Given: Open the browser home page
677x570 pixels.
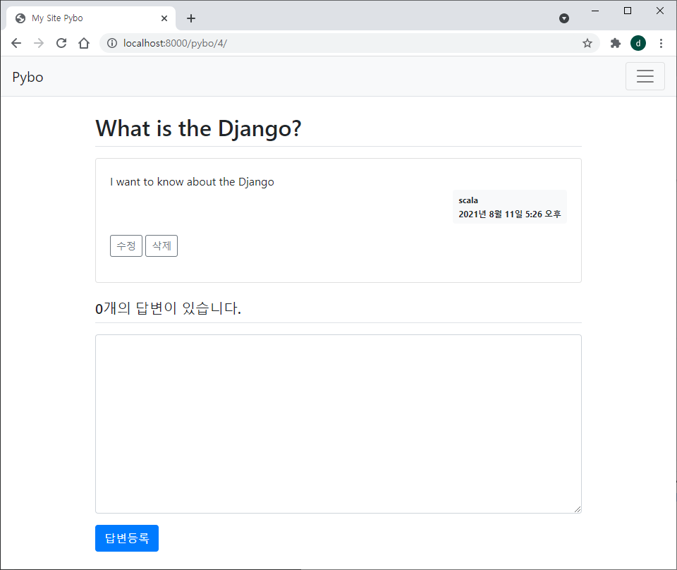Looking at the screenshot, I should (x=84, y=43).
